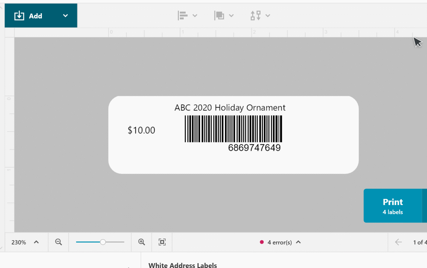The height and width of the screenshot is (268, 427).
Task: Click the zoom in magnifier icon
Action: coord(141,242)
